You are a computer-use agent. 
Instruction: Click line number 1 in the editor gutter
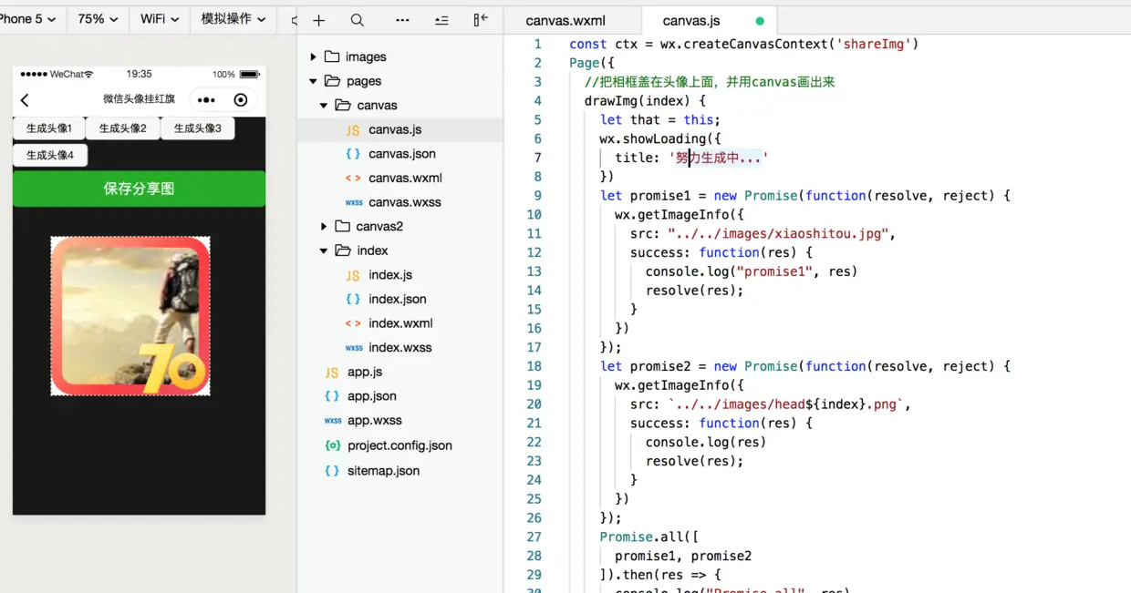[x=538, y=44]
